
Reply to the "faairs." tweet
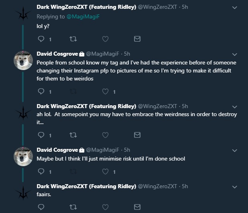tap(40, 207)
